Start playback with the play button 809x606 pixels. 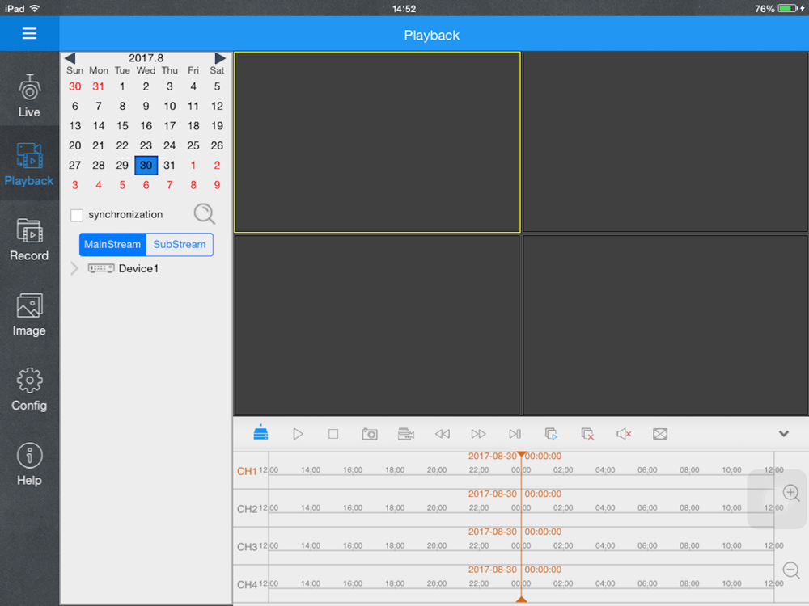(298, 434)
